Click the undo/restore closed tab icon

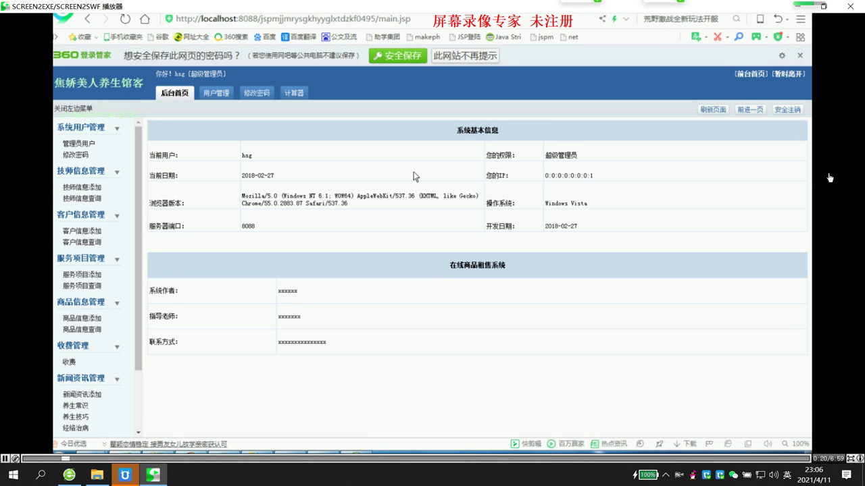778,19
